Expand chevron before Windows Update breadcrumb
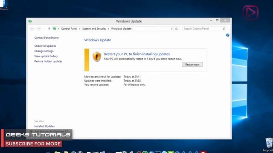Image resolution: width=273 pixels, height=153 pixels. [x=109, y=29]
